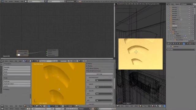Viewport: 196px width, 110px height.
Task: Click the Material.009 name field in node header
Action: pos(46,61)
